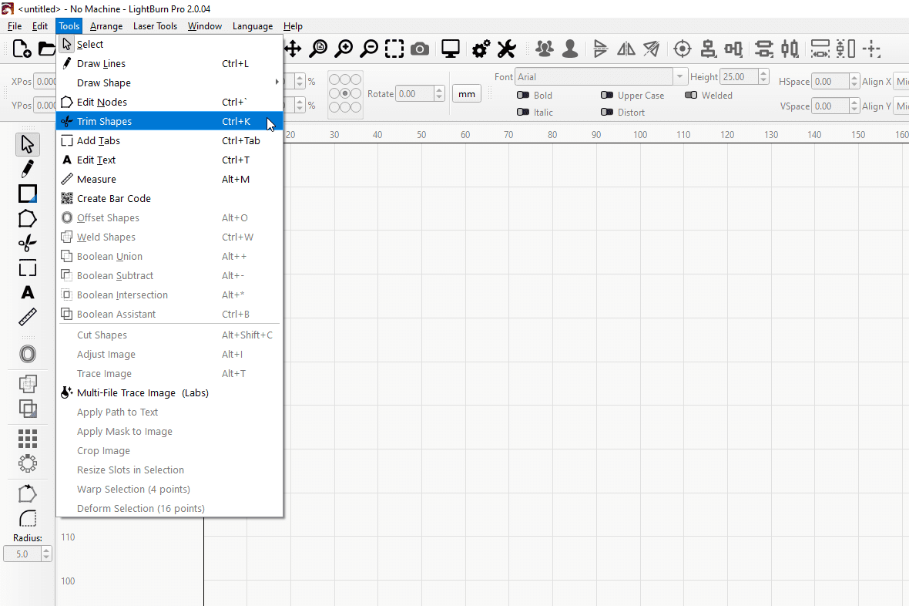Screen dimensions: 909x606
Task: Open the Laser Tools menu
Action: pyautogui.click(x=155, y=26)
